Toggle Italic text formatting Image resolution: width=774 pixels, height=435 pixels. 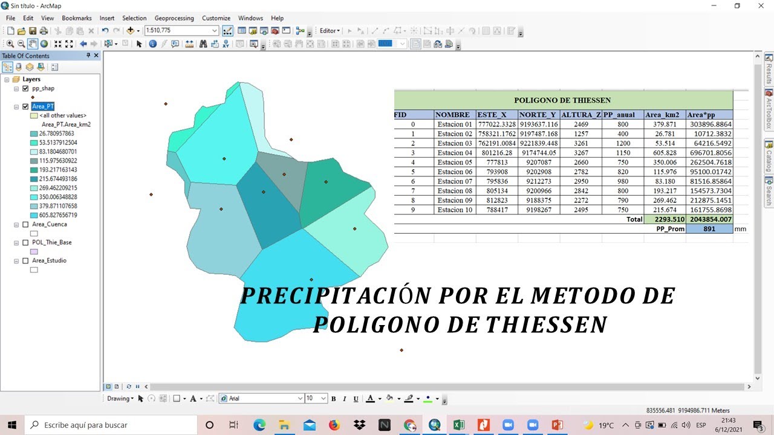(344, 399)
